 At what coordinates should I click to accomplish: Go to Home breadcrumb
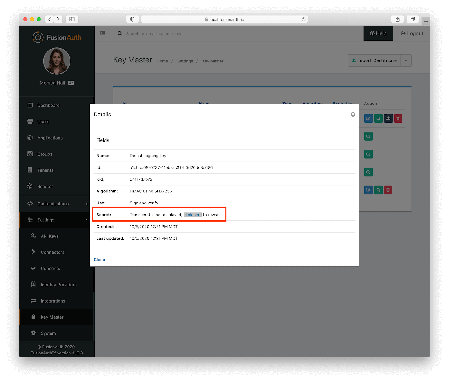[162, 61]
